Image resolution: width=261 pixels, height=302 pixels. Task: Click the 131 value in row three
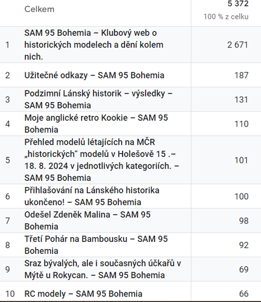coord(242,100)
